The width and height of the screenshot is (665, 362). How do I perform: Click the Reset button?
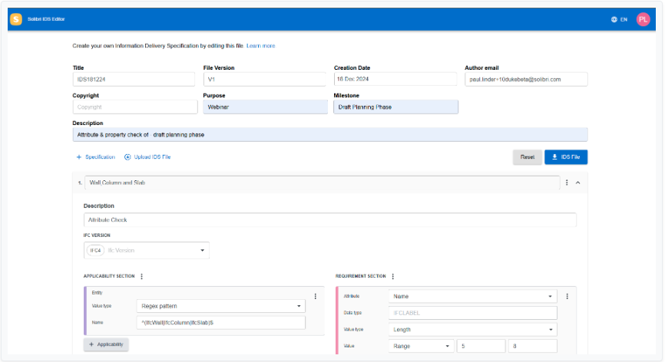click(x=527, y=156)
